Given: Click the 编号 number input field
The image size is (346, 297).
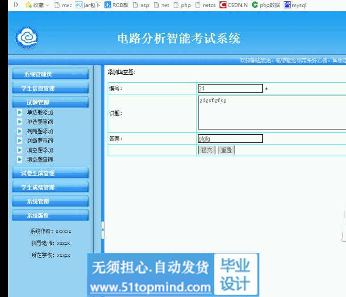Looking at the screenshot, I should coord(230,89).
